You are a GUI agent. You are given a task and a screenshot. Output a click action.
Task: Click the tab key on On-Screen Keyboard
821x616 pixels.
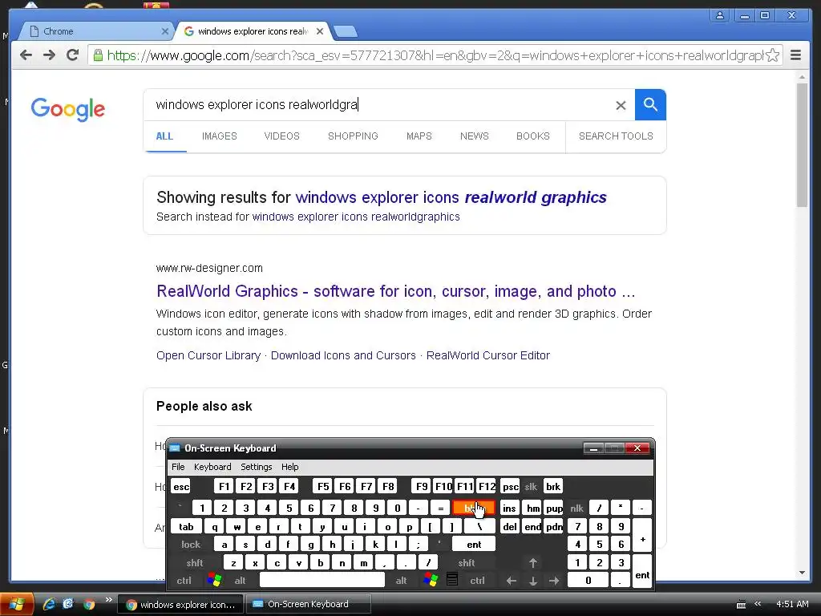click(186, 527)
